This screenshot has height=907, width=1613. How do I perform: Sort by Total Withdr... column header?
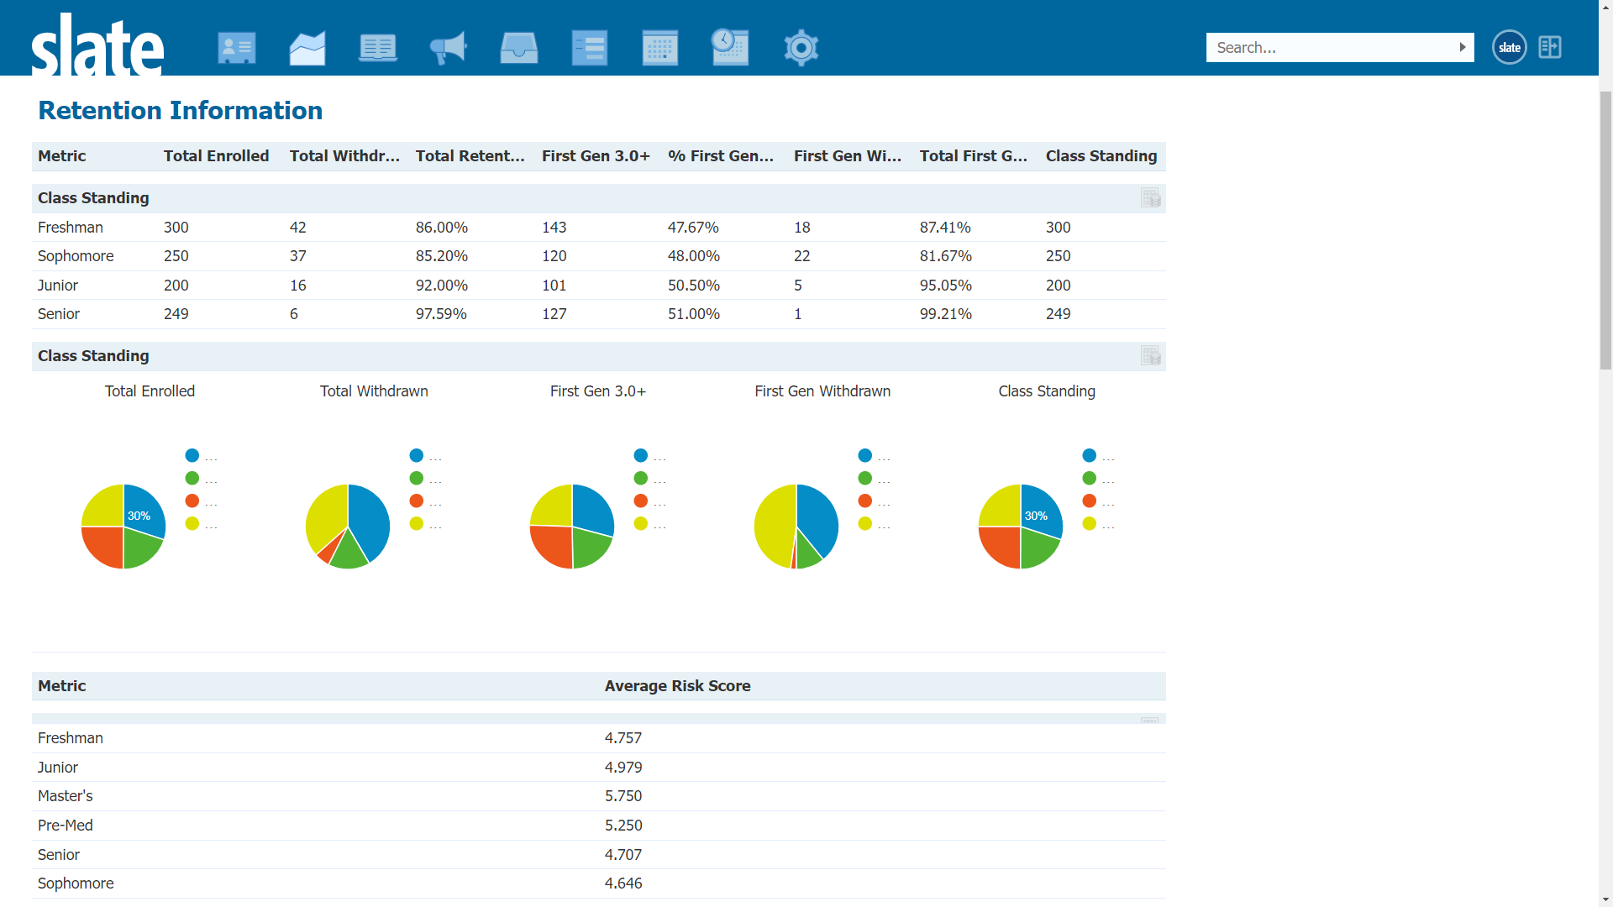344,156
